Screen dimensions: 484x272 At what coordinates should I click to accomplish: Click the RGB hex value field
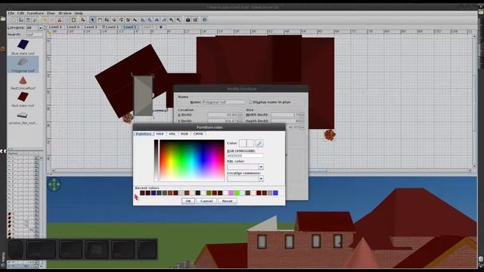245,156
